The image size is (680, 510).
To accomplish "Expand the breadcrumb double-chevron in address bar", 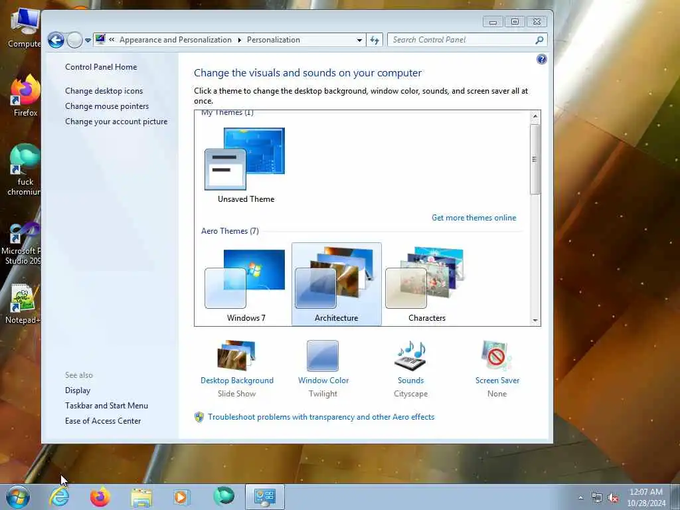I will (112, 39).
